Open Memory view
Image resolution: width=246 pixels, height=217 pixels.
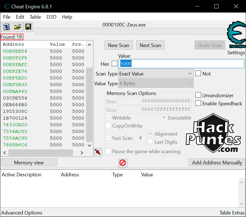pos(29,162)
